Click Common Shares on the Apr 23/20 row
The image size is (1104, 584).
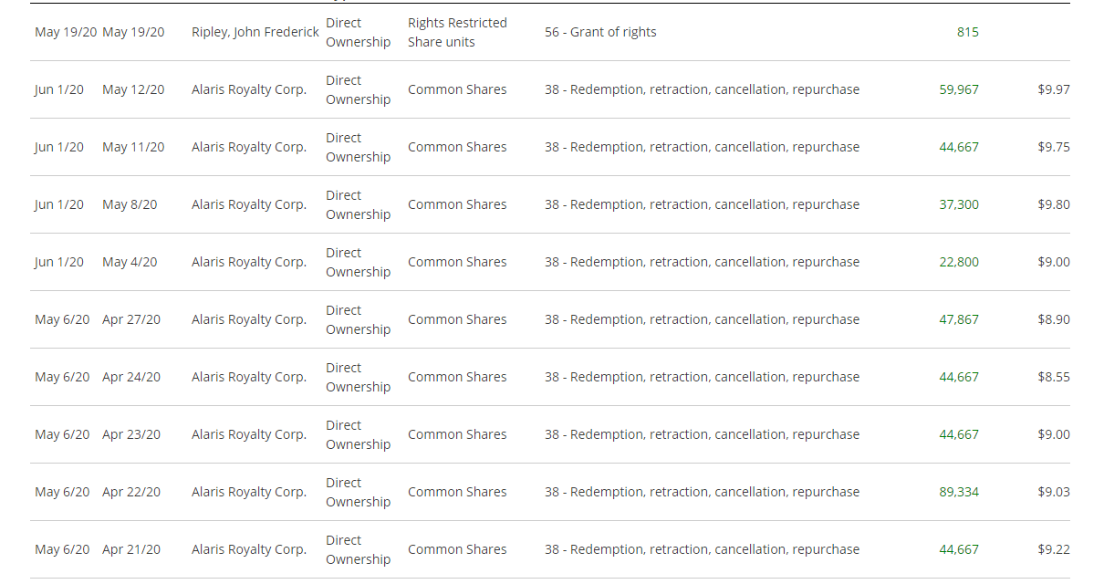tap(457, 434)
